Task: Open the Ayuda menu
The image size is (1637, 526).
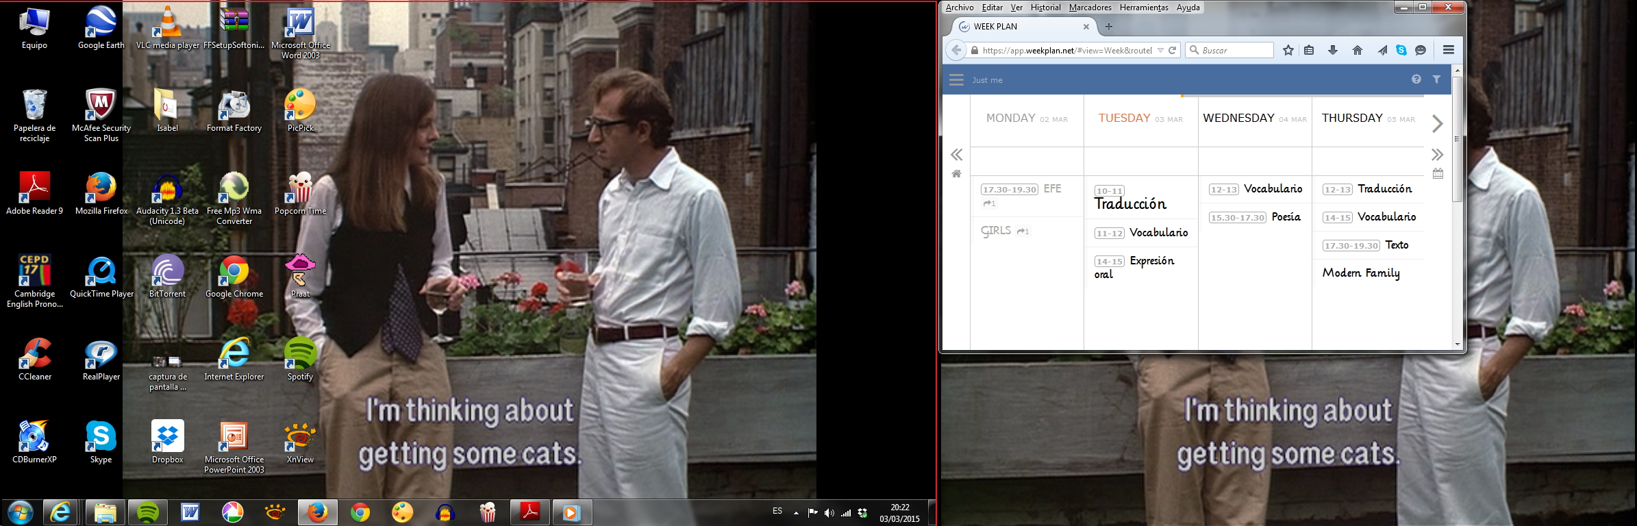Action: (x=1188, y=8)
